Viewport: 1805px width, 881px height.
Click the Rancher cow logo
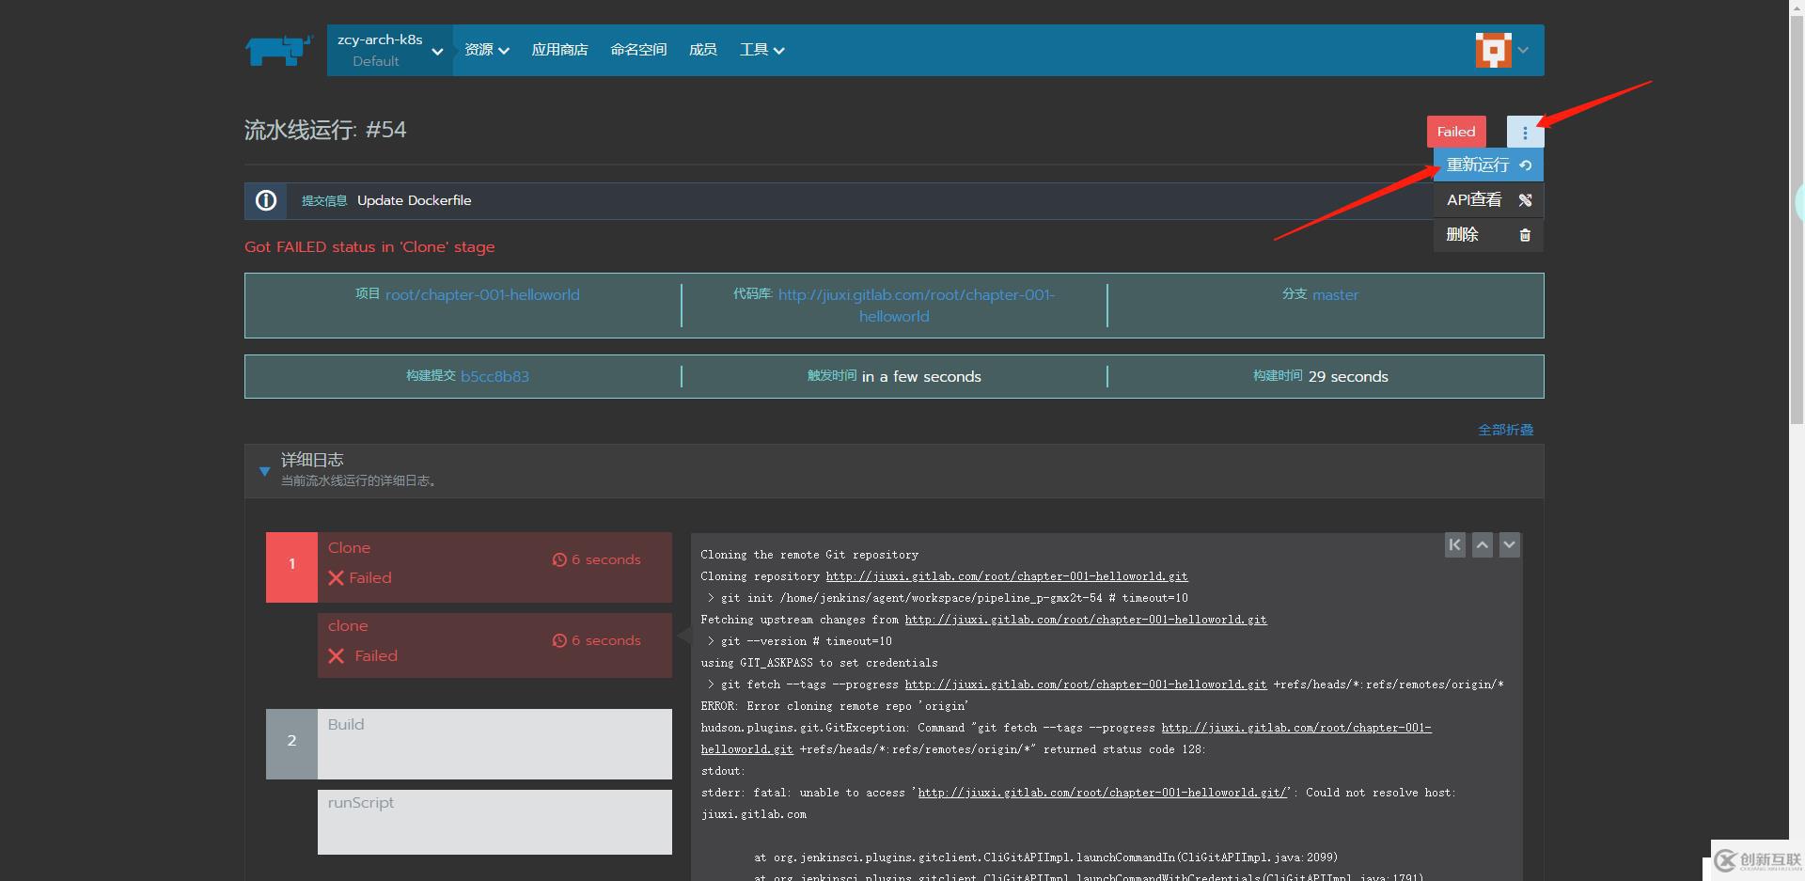pyautogui.click(x=278, y=51)
